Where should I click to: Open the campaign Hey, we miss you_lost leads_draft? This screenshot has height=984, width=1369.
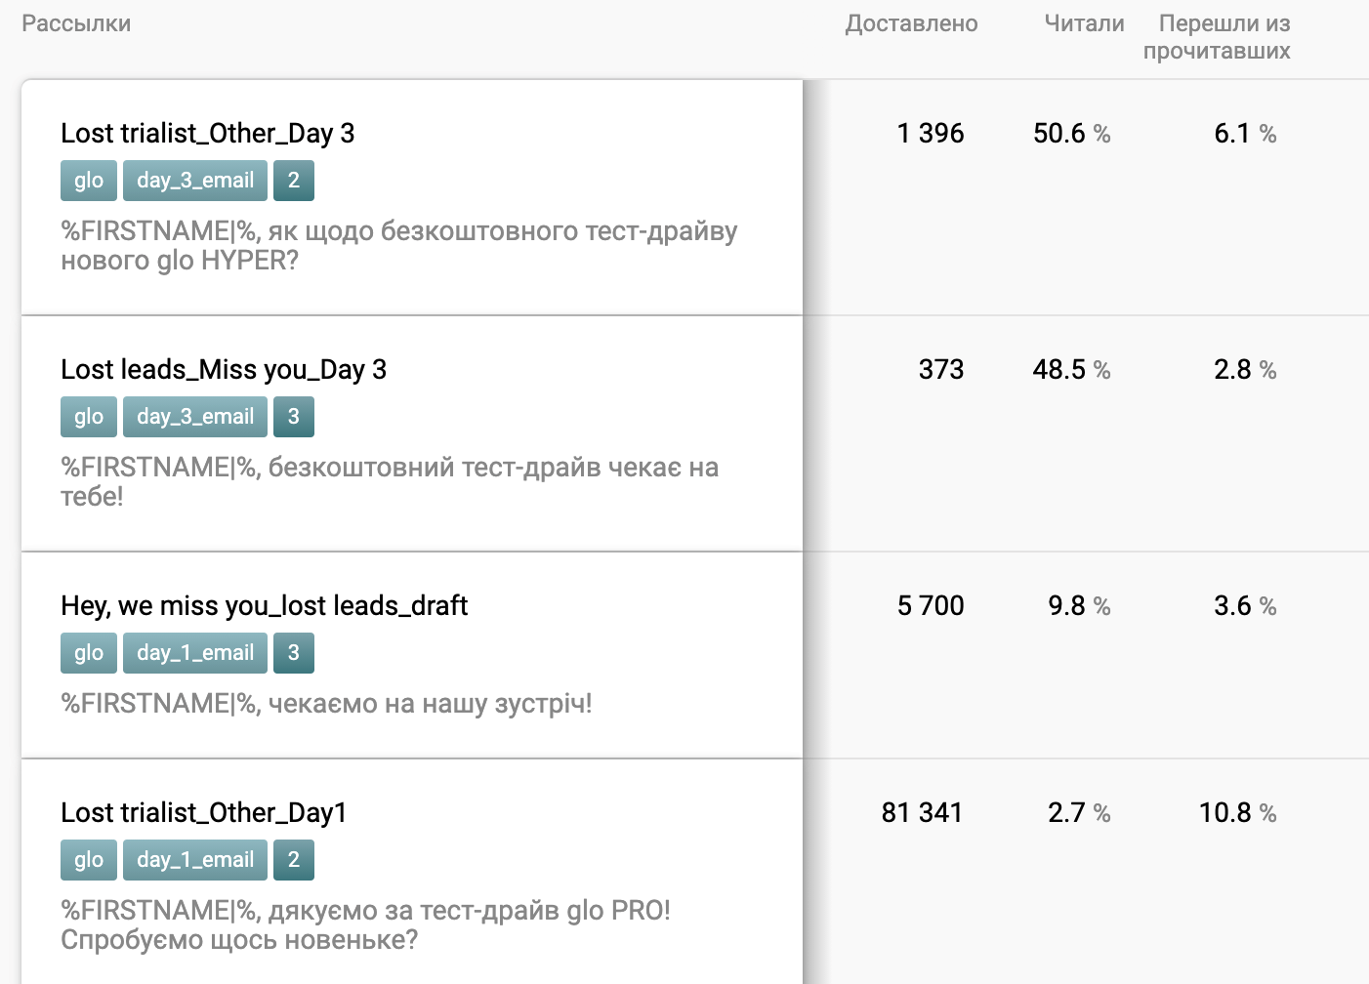pyautogui.click(x=265, y=606)
